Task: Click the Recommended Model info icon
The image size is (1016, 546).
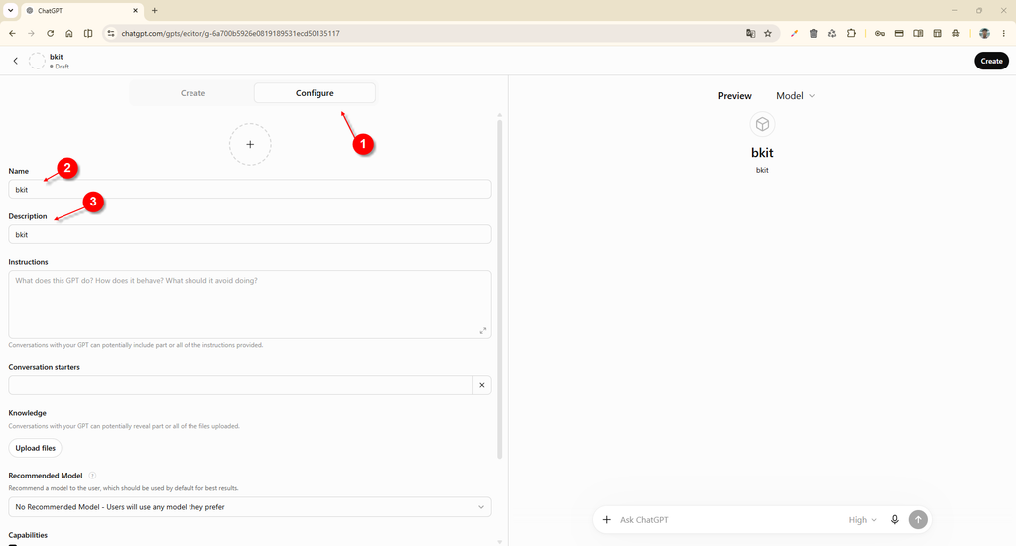Action: coord(92,476)
